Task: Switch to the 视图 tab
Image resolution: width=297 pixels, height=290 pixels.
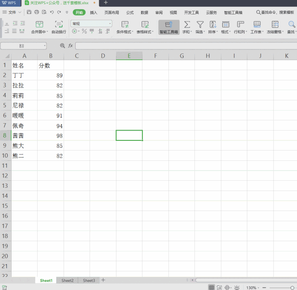Action: (173, 13)
